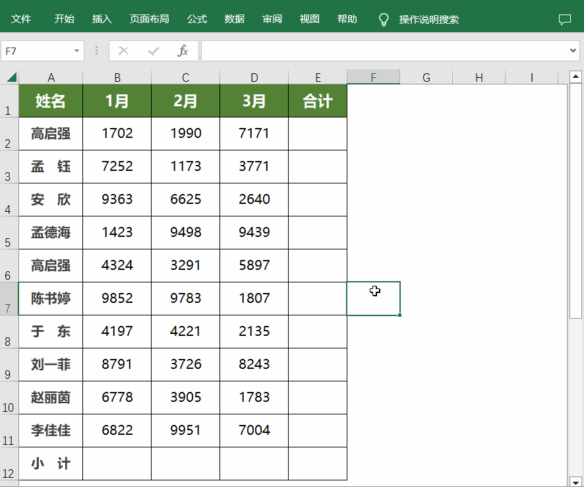Select row 12 header
This screenshot has width=584, height=487.
tap(9, 465)
